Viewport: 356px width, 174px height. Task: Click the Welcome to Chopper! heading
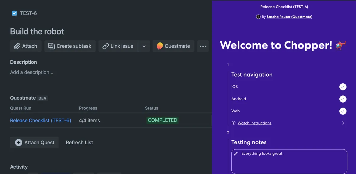pyautogui.click(x=276, y=45)
